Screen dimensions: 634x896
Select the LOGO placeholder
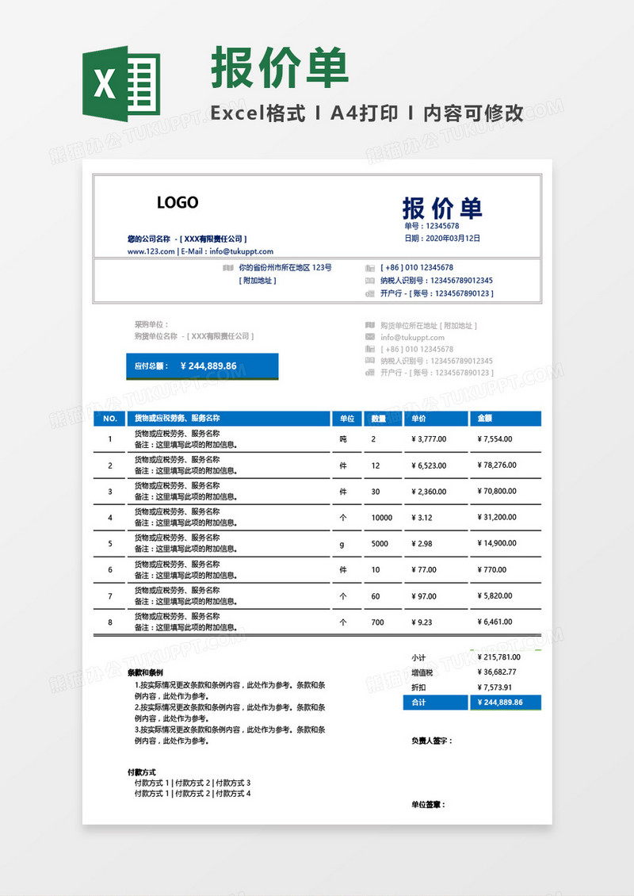[178, 202]
